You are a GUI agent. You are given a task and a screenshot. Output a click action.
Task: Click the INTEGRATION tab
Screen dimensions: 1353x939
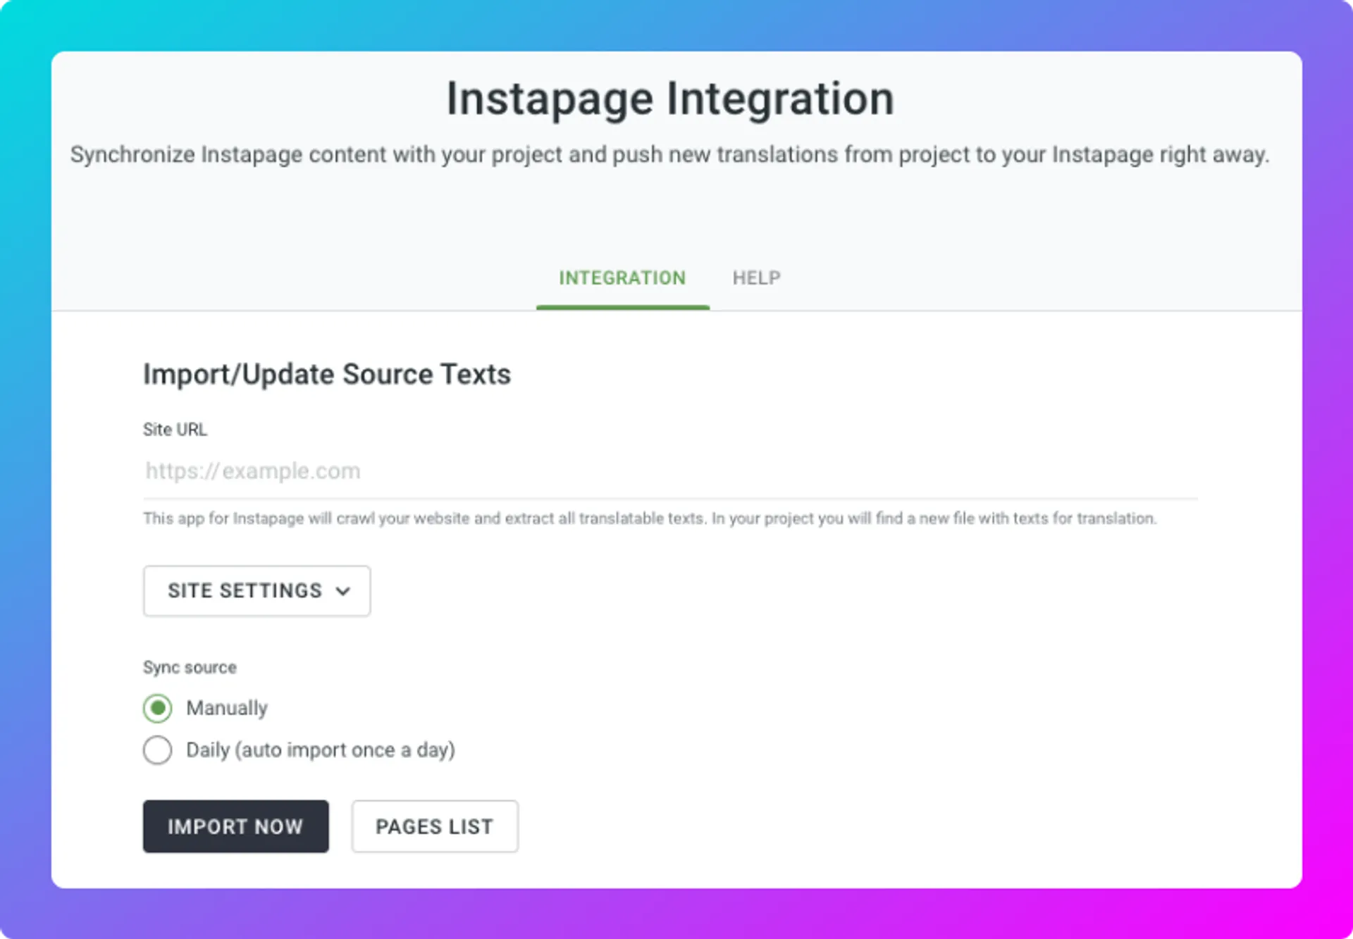coord(622,278)
